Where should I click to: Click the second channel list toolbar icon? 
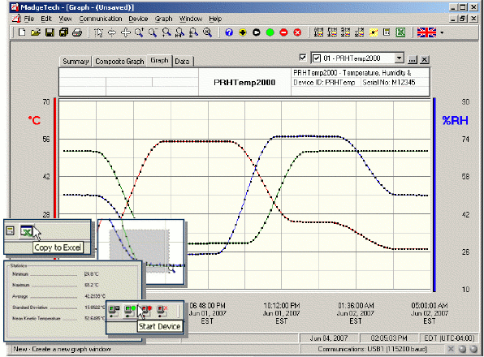click(332, 32)
